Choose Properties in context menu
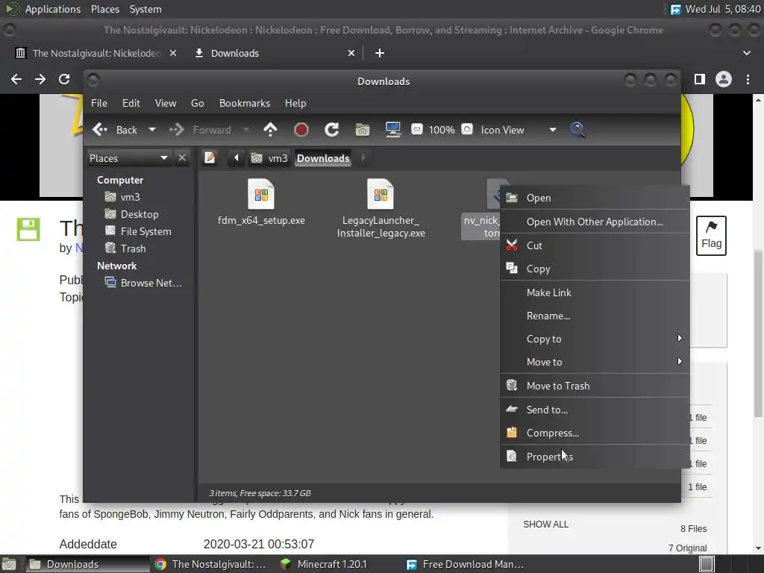Viewport: 764px width, 573px height. (x=595, y=457)
